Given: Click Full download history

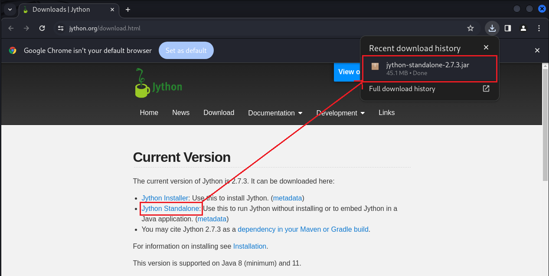Looking at the screenshot, I should (x=402, y=89).
